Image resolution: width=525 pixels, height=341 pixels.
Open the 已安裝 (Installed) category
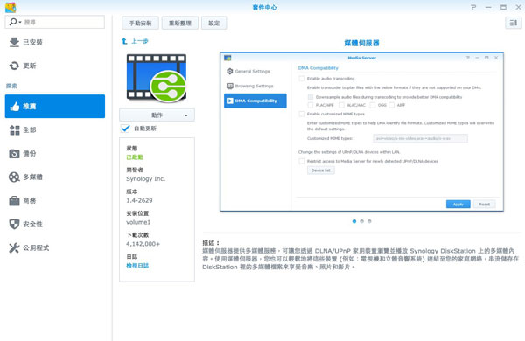[55, 43]
